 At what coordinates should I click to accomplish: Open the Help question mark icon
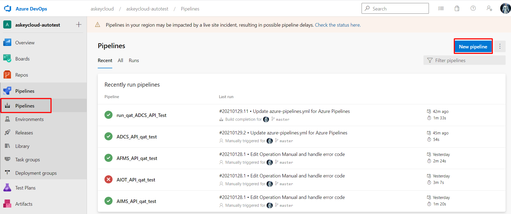[473, 9]
